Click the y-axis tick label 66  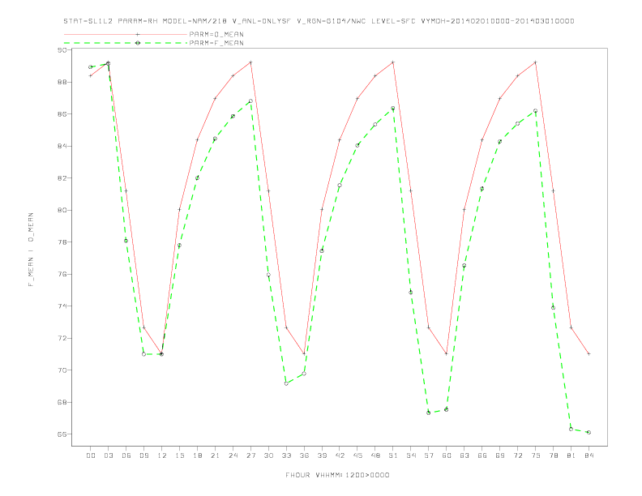[x=62, y=434]
